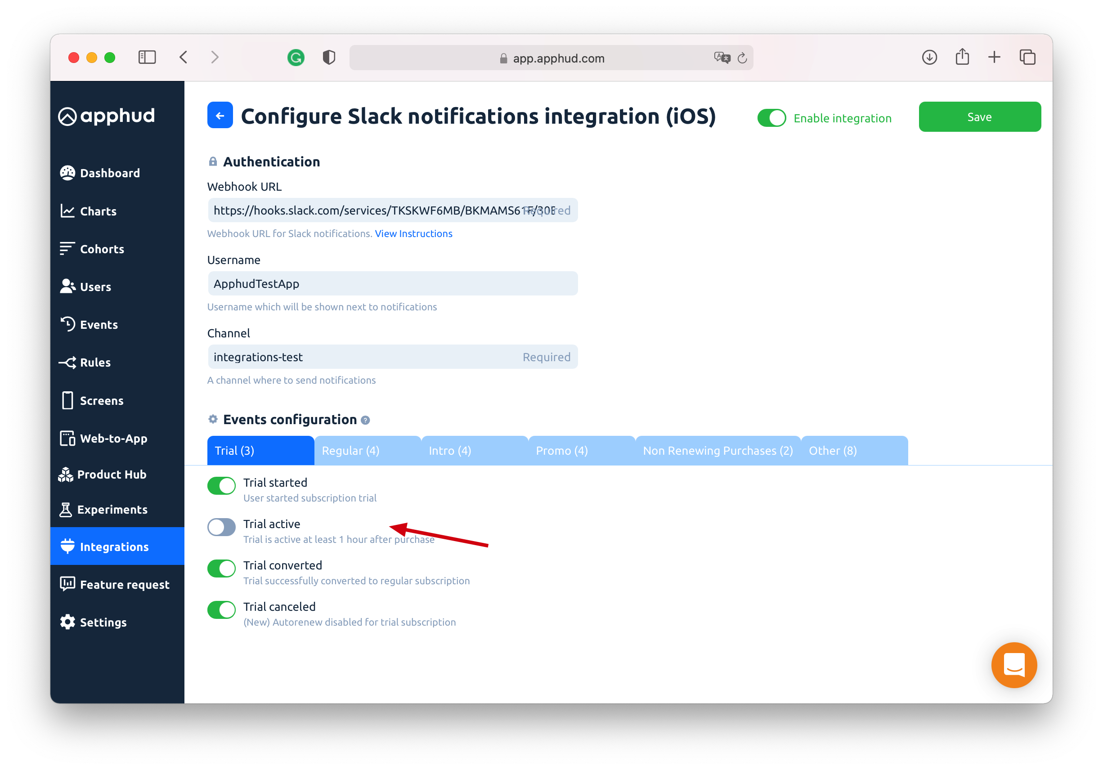The height and width of the screenshot is (770, 1103).
Task: Enable the Trial active toggle
Action: click(221, 527)
